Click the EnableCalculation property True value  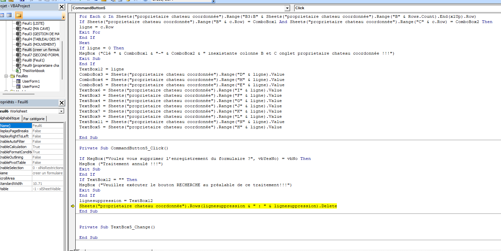pyautogui.click(x=47, y=147)
